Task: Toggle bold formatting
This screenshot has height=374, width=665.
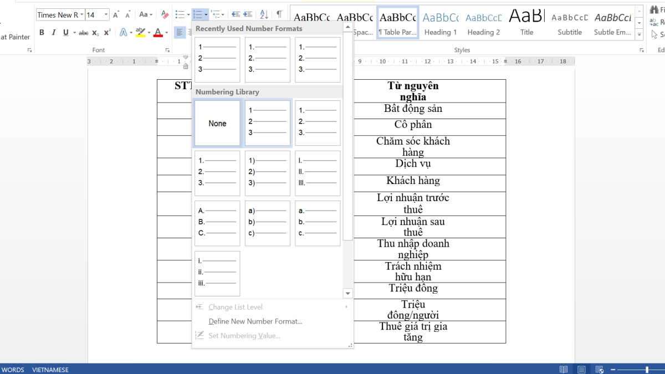Action: coord(42,32)
